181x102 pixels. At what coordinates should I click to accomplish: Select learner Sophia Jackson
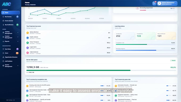click(68, 38)
